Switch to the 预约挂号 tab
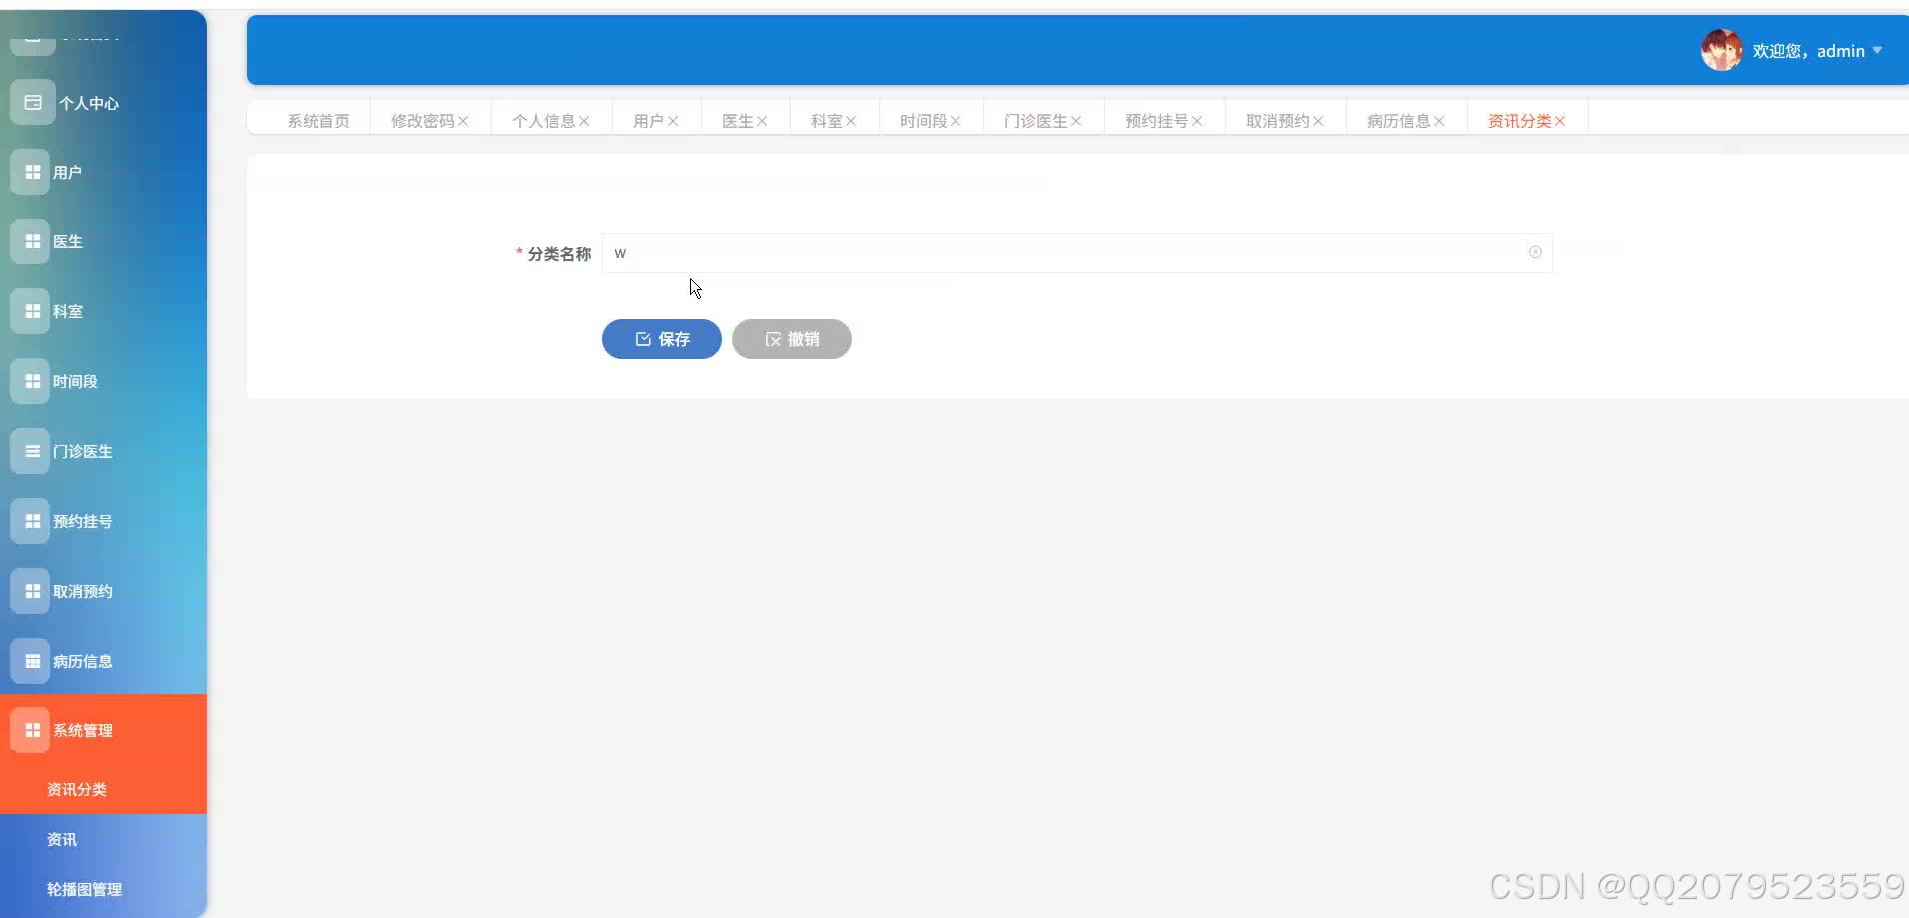This screenshot has width=1909, height=918. pos(1156,121)
